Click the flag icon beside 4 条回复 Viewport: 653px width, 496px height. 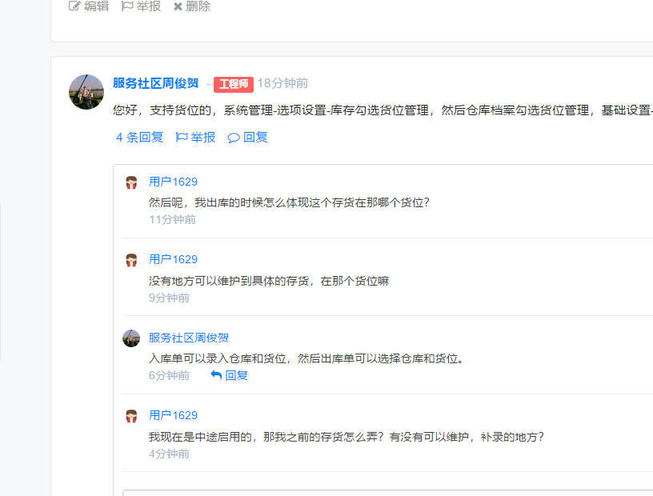[x=182, y=137]
